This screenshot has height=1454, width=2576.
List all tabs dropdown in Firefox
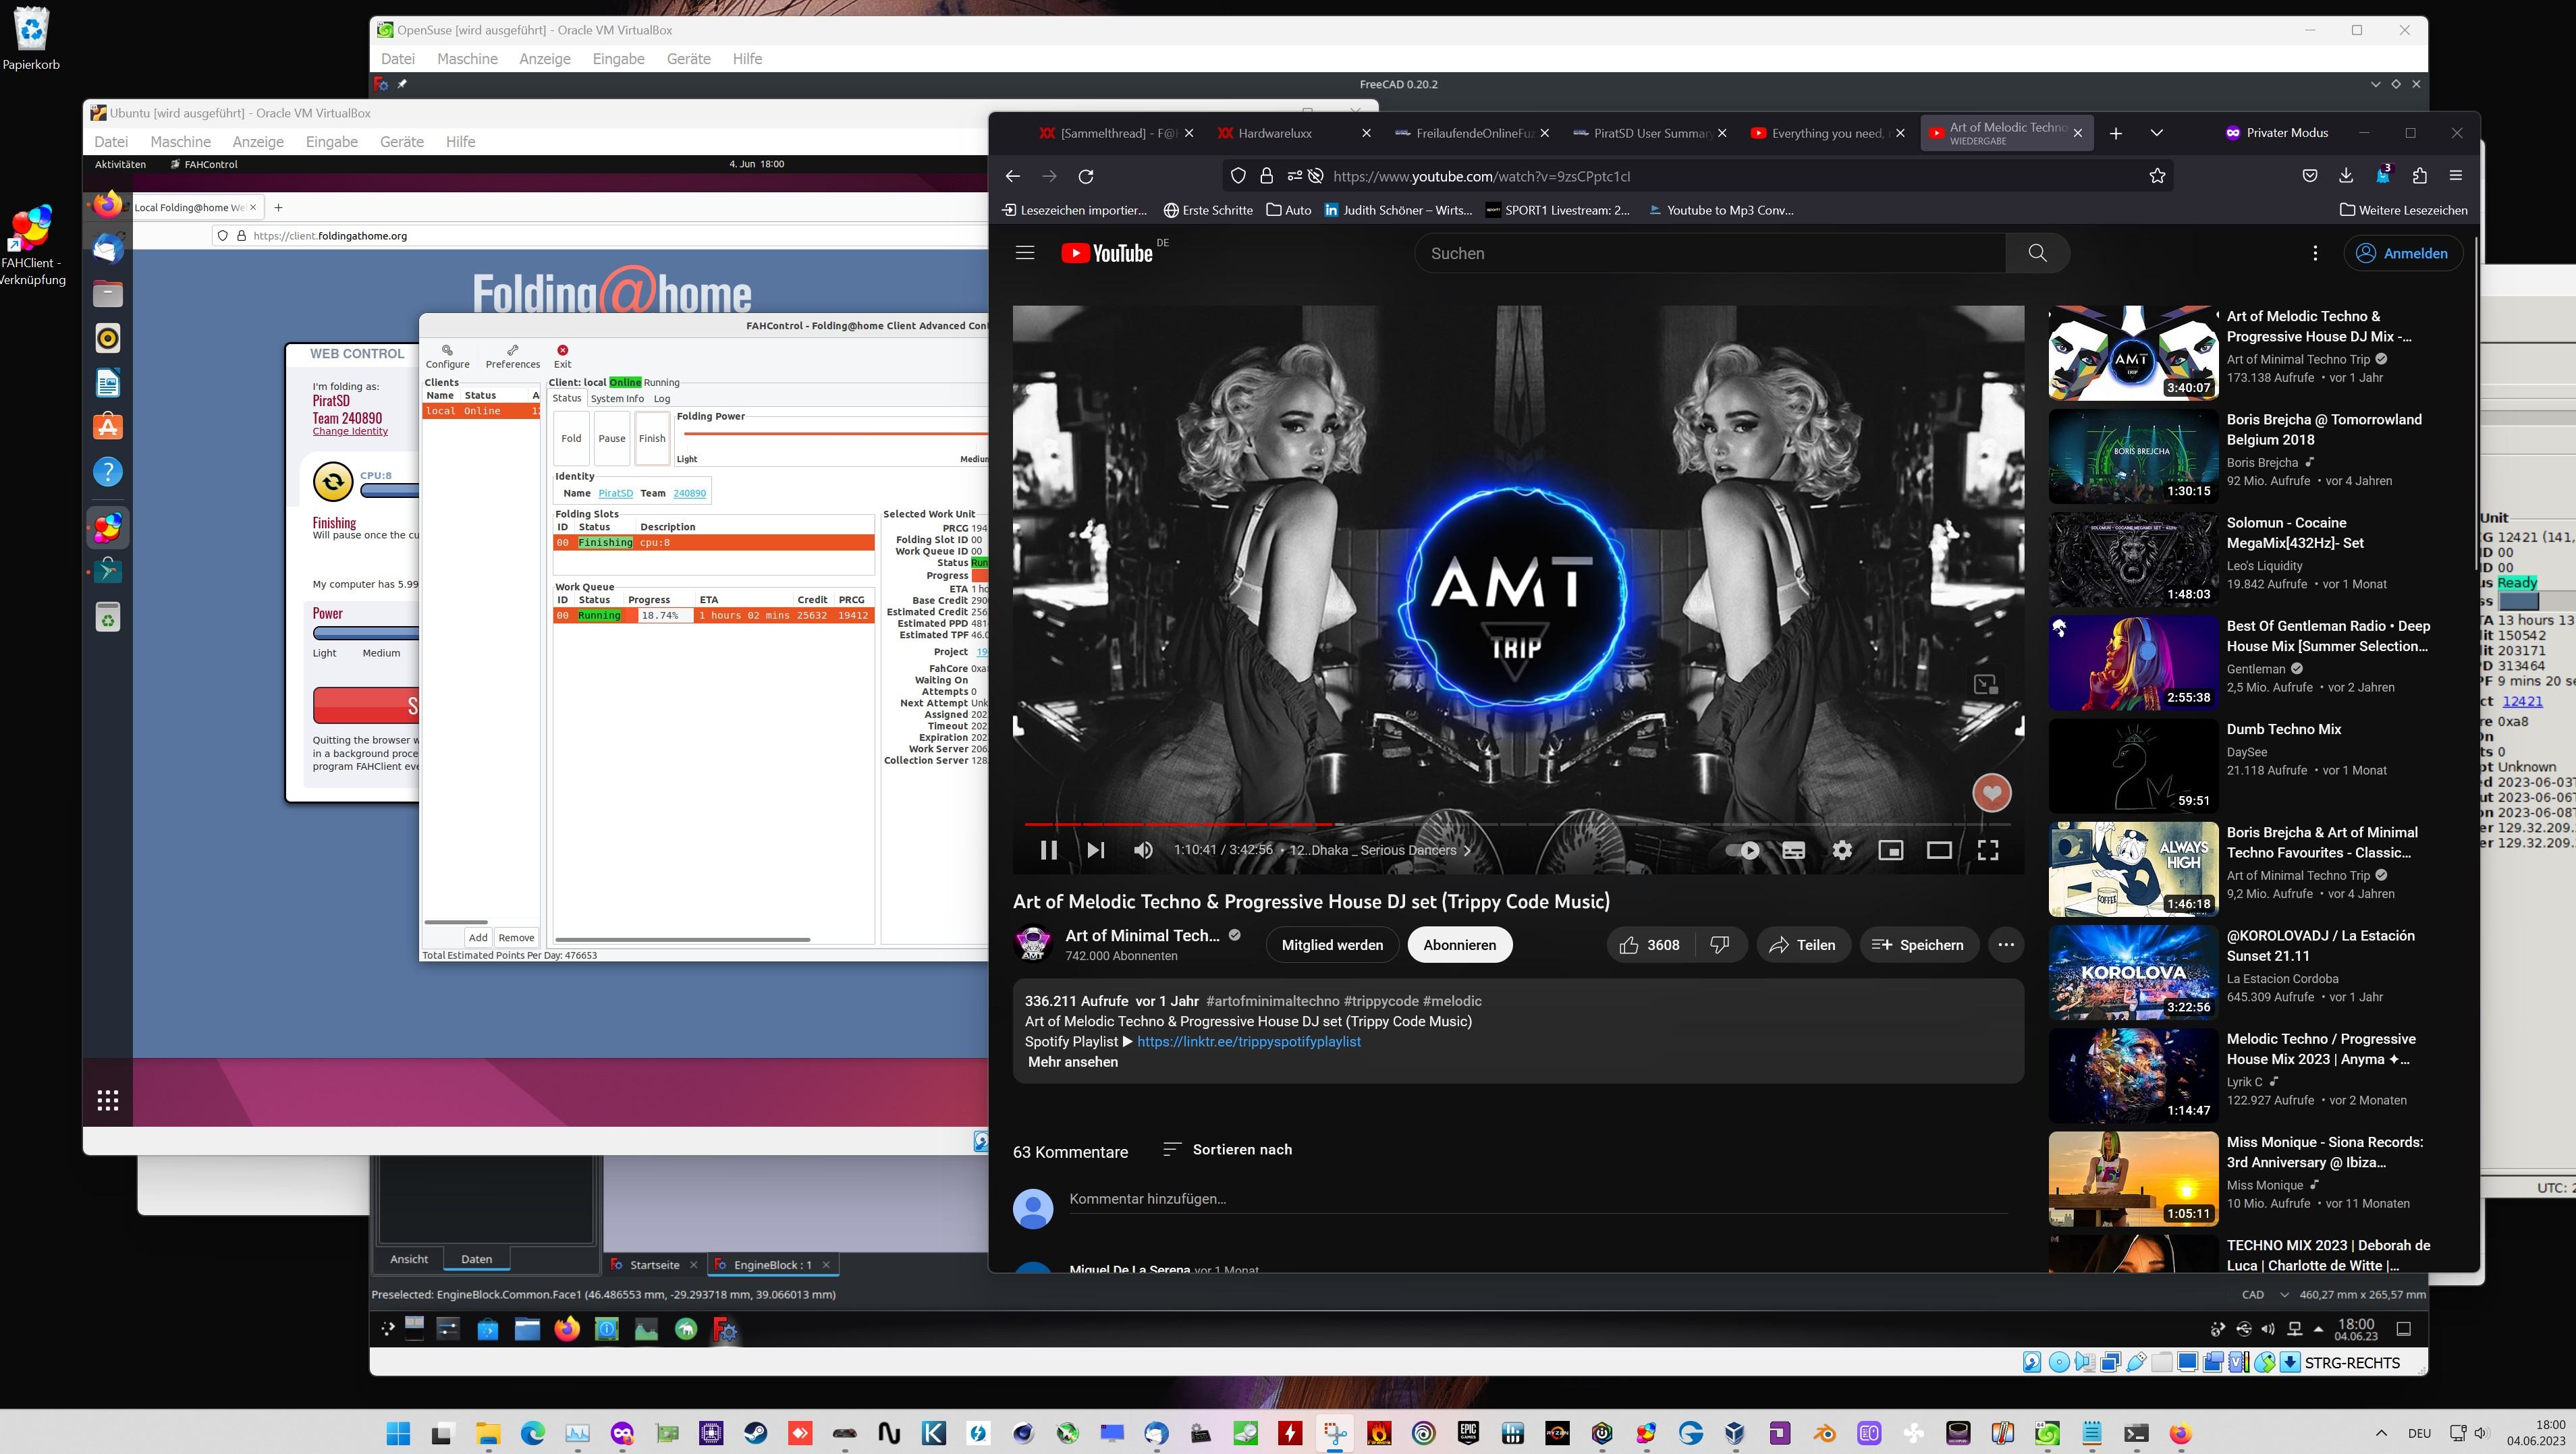2156,133
